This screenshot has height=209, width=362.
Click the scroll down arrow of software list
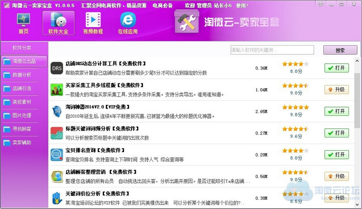pyautogui.click(x=357, y=205)
